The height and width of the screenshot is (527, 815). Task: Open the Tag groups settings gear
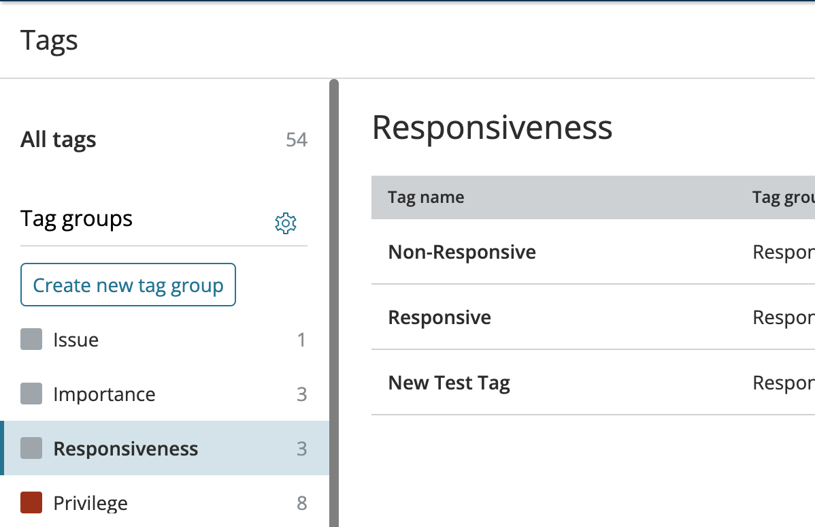[286, 223]
